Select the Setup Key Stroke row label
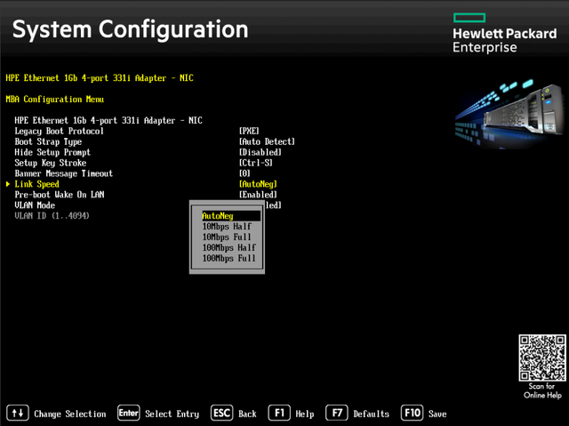 pyautogui.click(x=51, y=163)
